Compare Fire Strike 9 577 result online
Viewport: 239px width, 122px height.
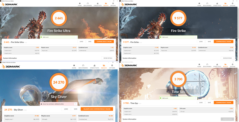click(x=224, y=42)
